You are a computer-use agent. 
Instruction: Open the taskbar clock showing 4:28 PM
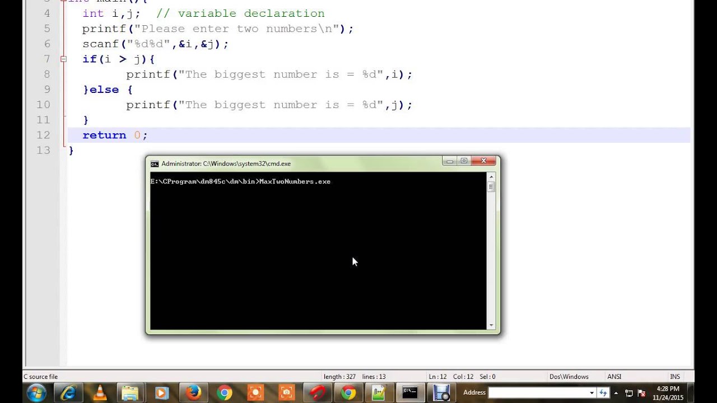point(668,393)
